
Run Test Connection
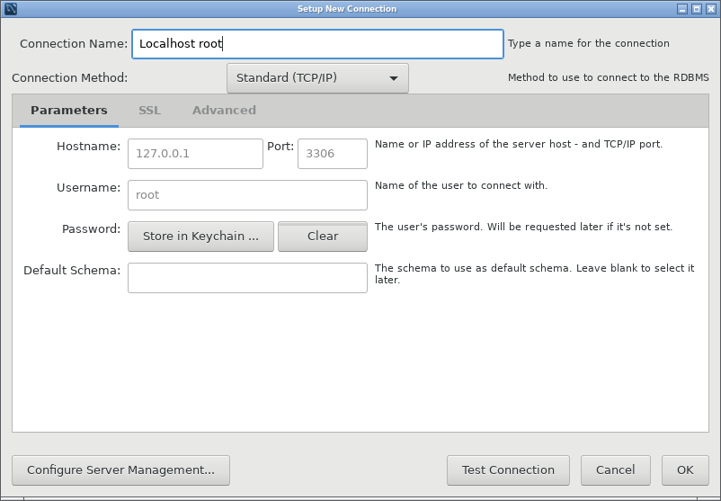click(508, 470)
